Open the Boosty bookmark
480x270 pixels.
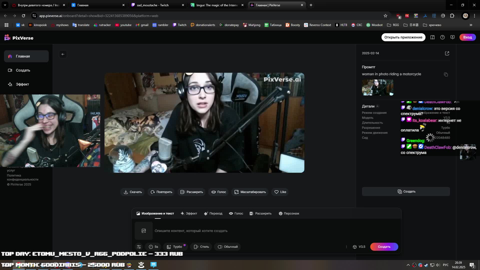click(x=293, y=25)
